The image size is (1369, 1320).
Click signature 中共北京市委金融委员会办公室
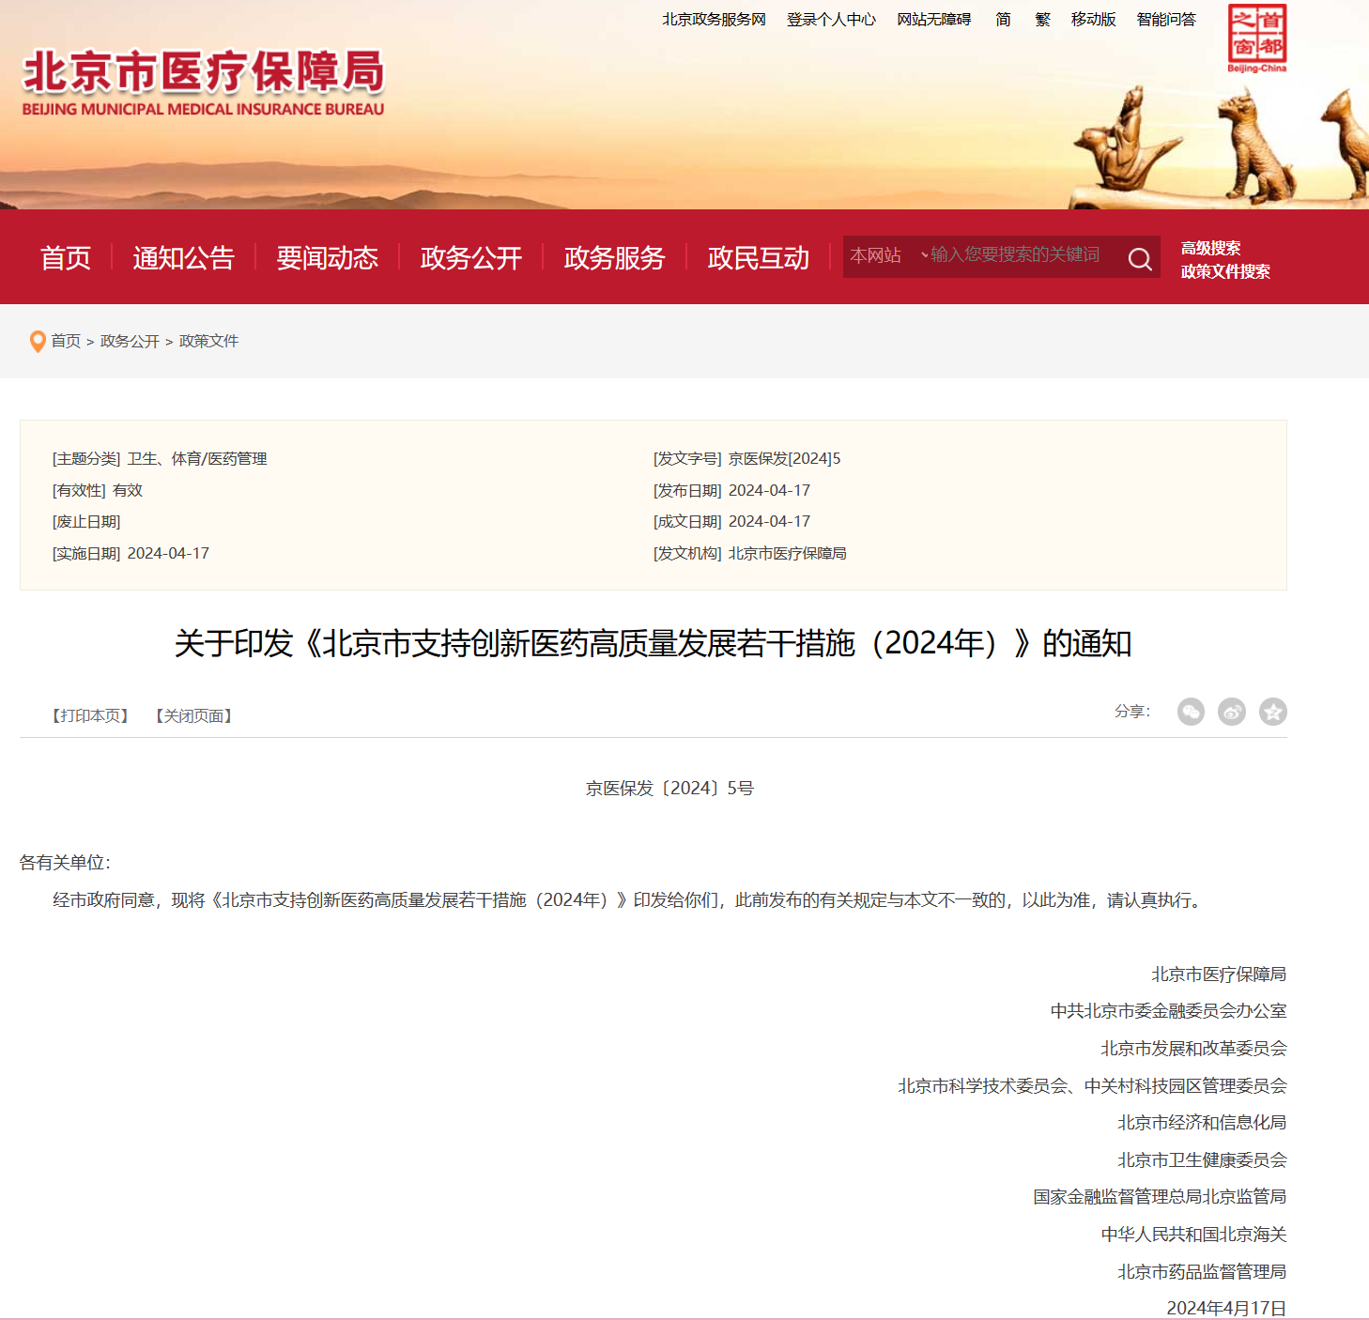pos(1168,1011)
